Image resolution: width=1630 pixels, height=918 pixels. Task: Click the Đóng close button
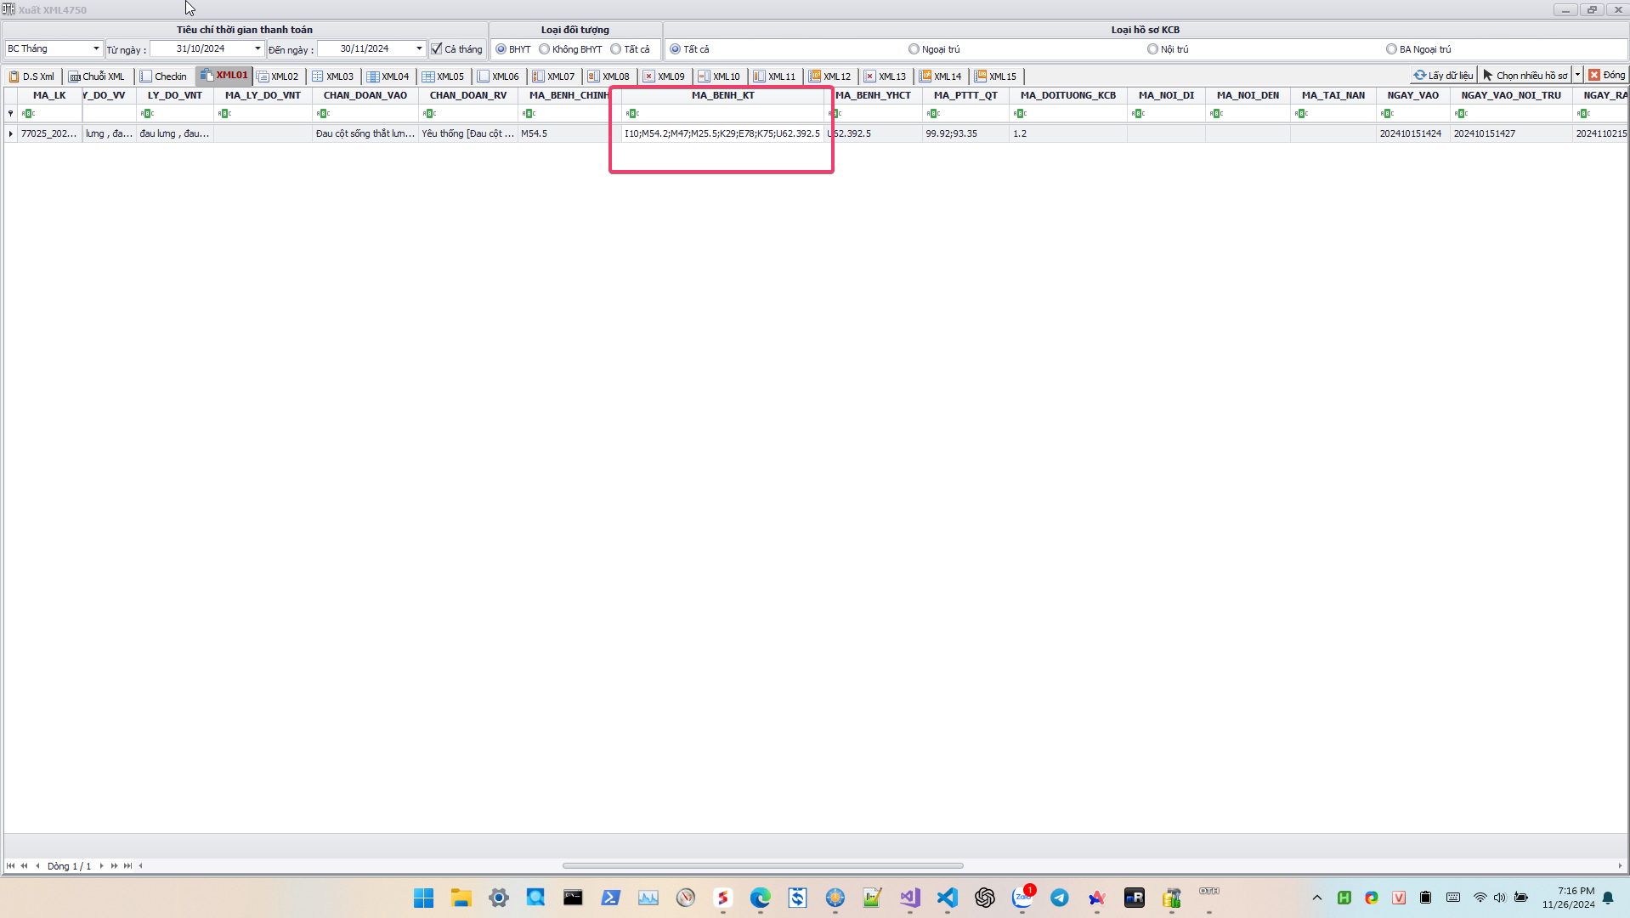1607,76
